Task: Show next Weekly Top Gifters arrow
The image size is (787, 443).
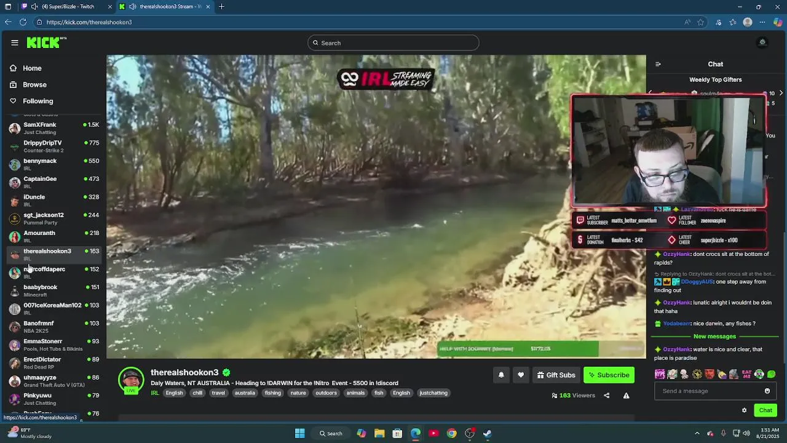Action: pos(781,93)
